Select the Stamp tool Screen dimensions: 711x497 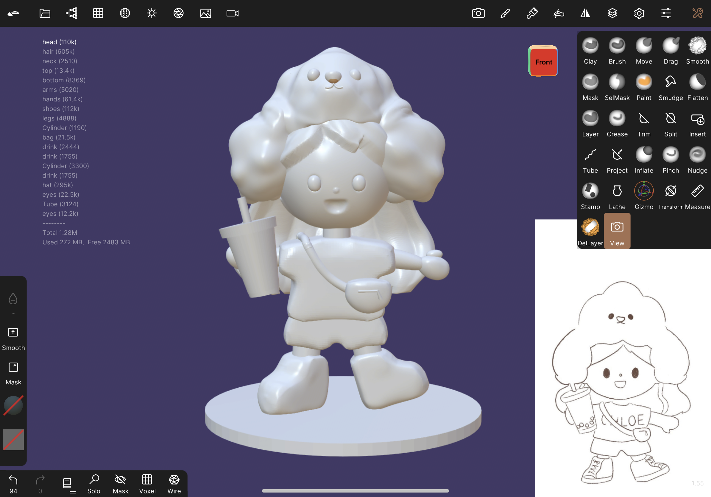coord(590,196)
